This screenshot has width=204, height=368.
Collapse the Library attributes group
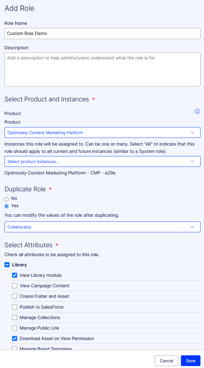click(x=7, y=264)
